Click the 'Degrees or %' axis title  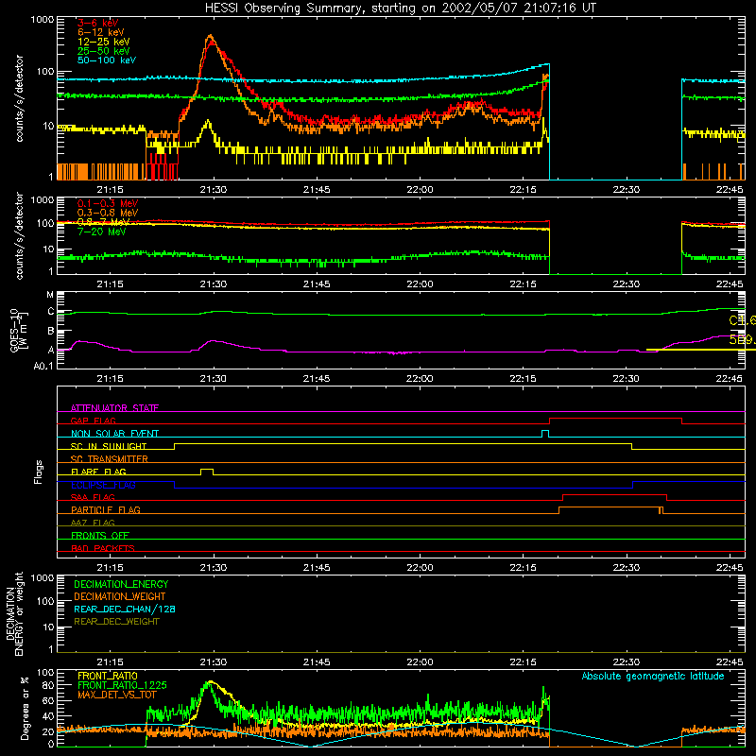(25, 708)
